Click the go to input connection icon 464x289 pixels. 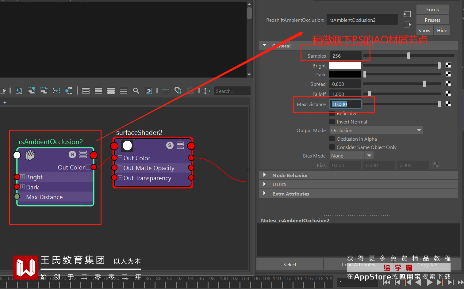(407, 14)
